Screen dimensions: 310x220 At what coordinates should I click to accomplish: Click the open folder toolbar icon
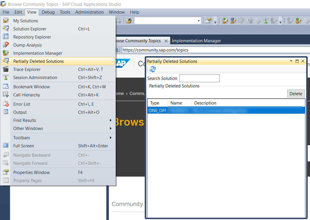[x=129, y=21]
